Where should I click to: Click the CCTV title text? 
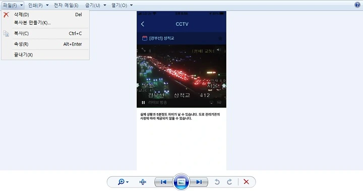point(182,24)
